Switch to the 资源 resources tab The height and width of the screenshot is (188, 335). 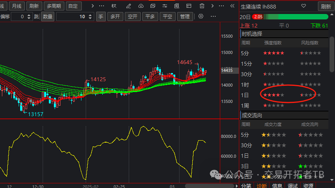308,185
